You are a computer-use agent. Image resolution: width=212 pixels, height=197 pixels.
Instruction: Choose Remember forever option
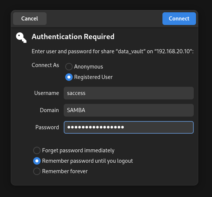point(37,171)
